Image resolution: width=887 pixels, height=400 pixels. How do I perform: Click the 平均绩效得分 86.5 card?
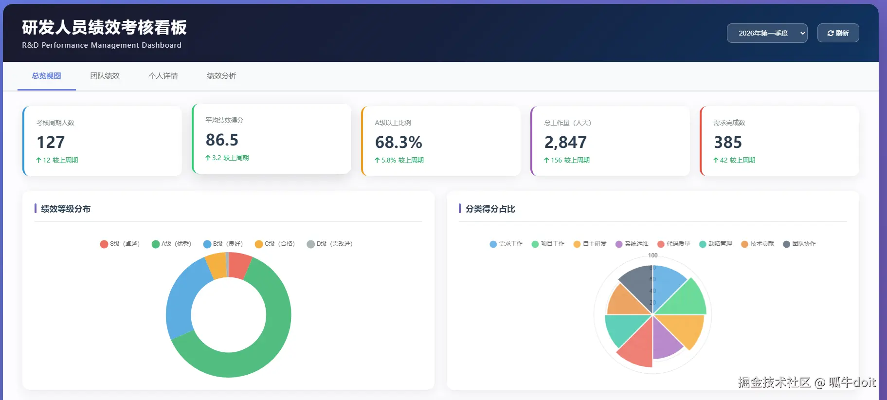[272, 139]
